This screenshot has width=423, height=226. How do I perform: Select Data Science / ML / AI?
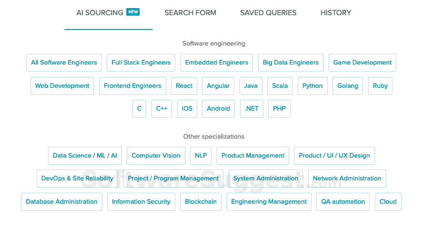pos(85,156)
